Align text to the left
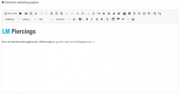This screenshot has width=180, height=93. tap(104, 14)
